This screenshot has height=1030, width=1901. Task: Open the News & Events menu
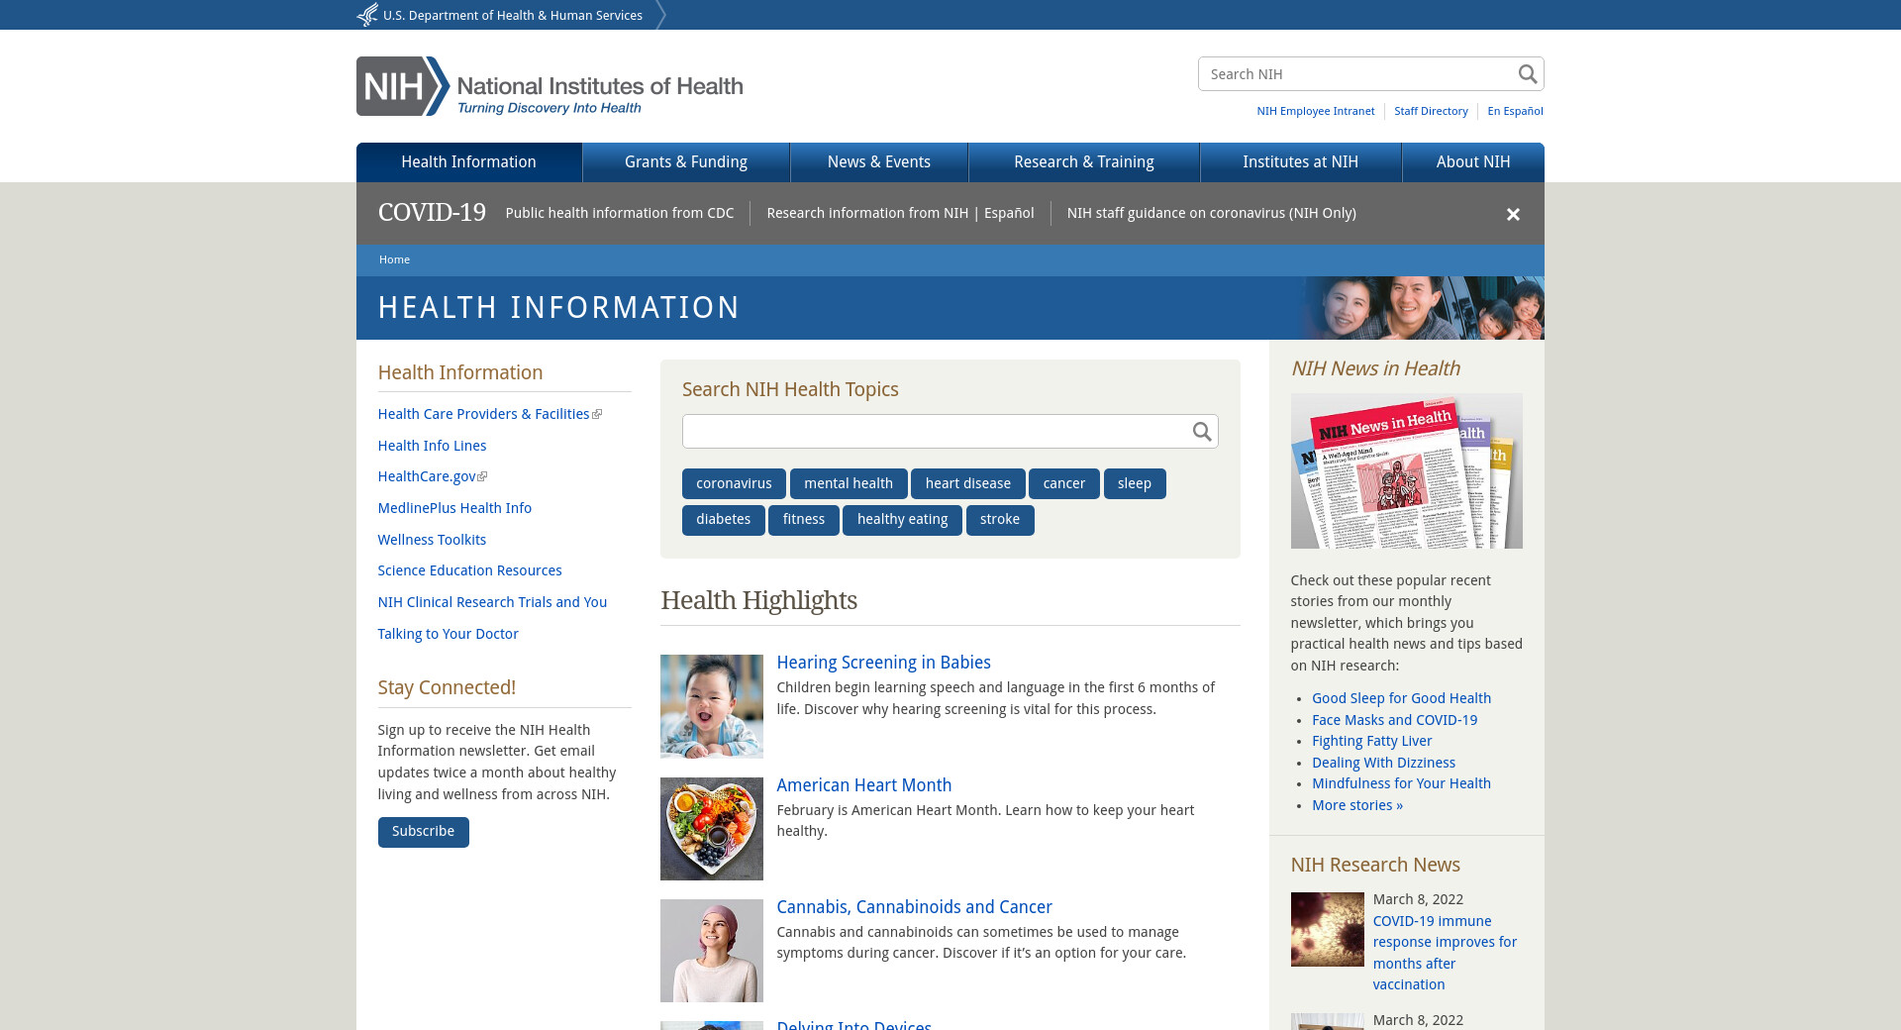coord(879,162)
